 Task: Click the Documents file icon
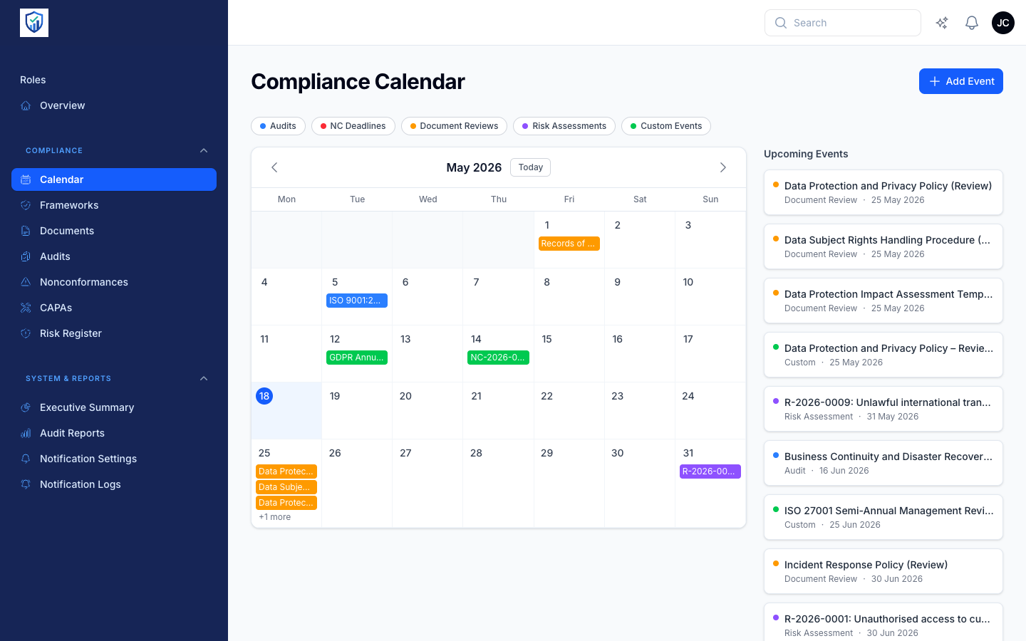pos(26,231)
